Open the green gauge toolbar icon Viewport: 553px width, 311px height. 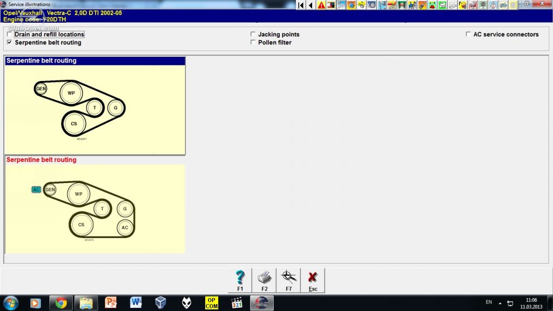coord(483,5)
